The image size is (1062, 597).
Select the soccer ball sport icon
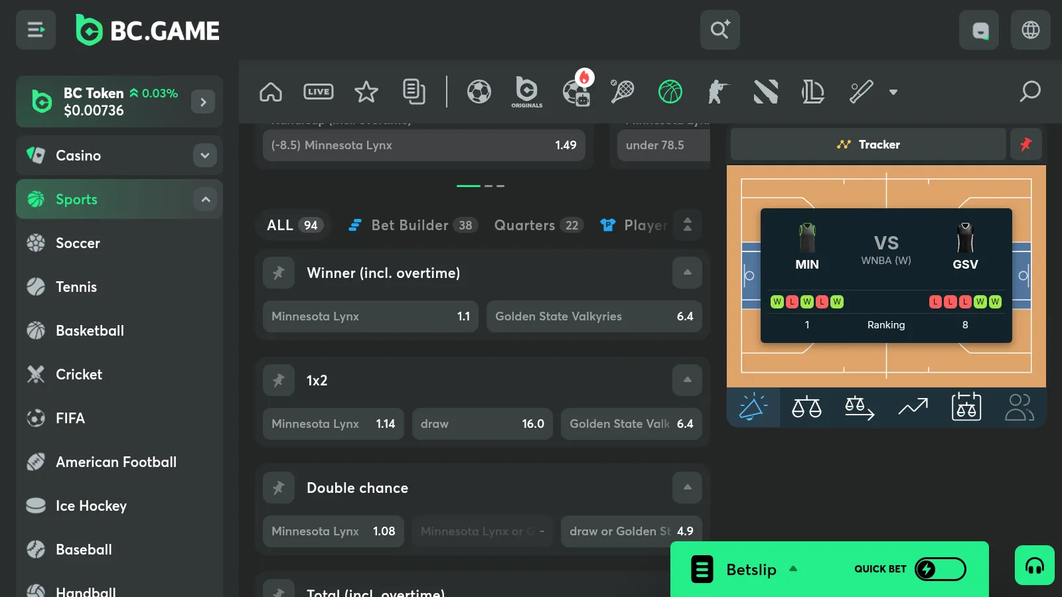[479, 92]
